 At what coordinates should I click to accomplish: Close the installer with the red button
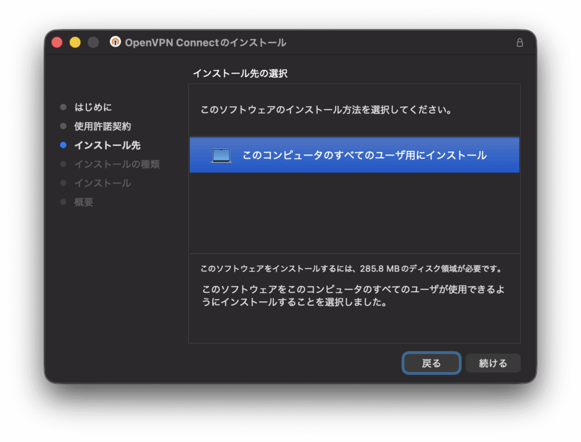[57, 43]
